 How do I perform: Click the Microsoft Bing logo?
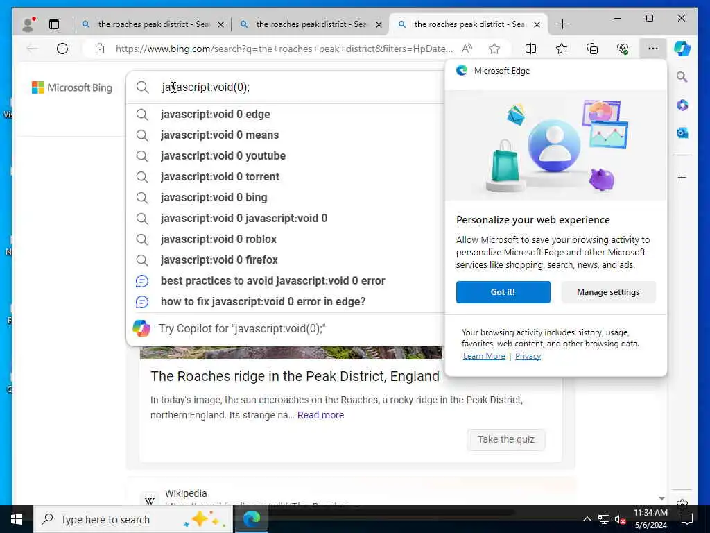pyautogui.click(x=72, y=87)
